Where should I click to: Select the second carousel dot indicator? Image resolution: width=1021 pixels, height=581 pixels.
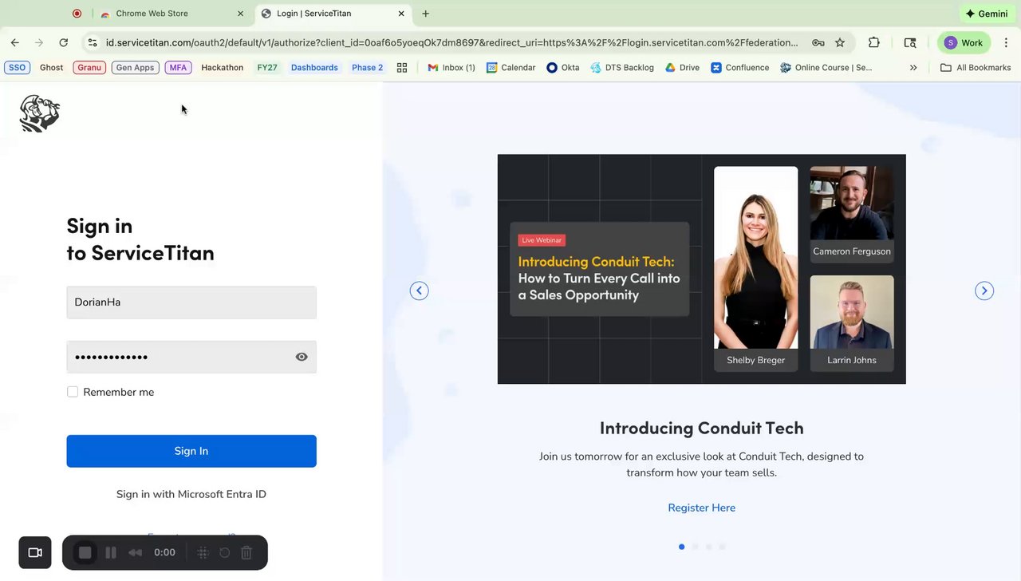(695, 547)
